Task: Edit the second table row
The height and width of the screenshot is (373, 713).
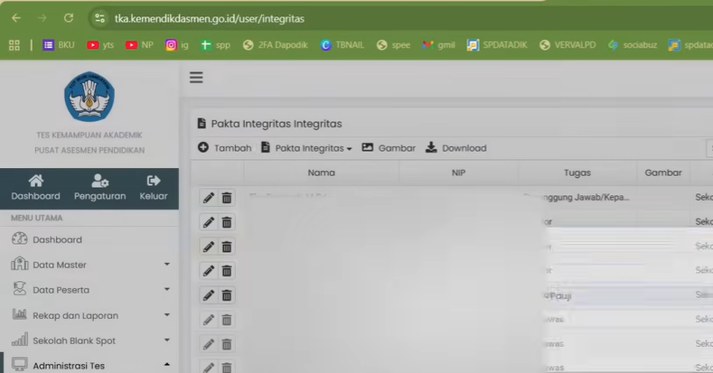Action: pyautogui.click(x=209, y=222)
